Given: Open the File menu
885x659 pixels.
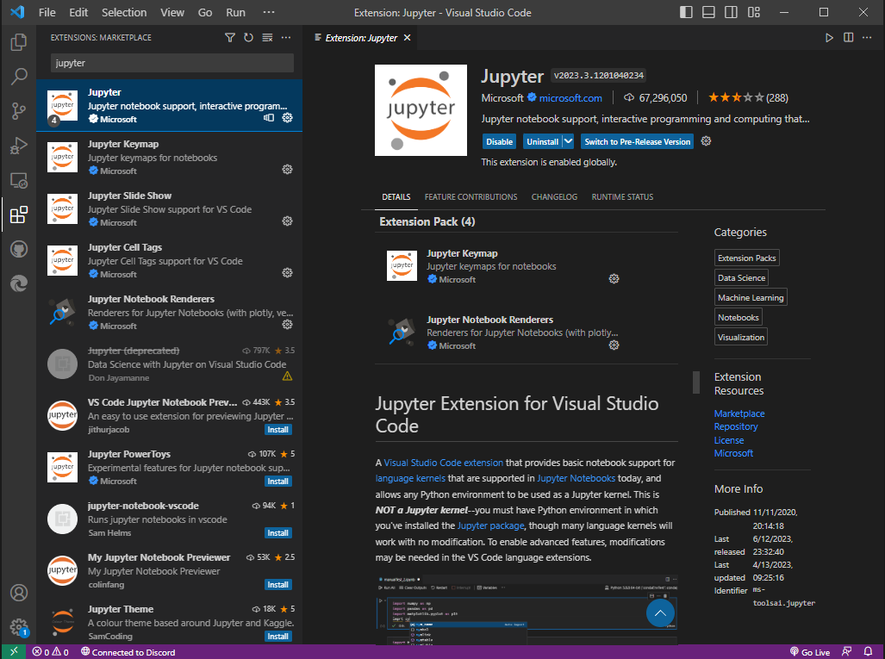Looking at the screenshot, I should (x=47, y=12).
